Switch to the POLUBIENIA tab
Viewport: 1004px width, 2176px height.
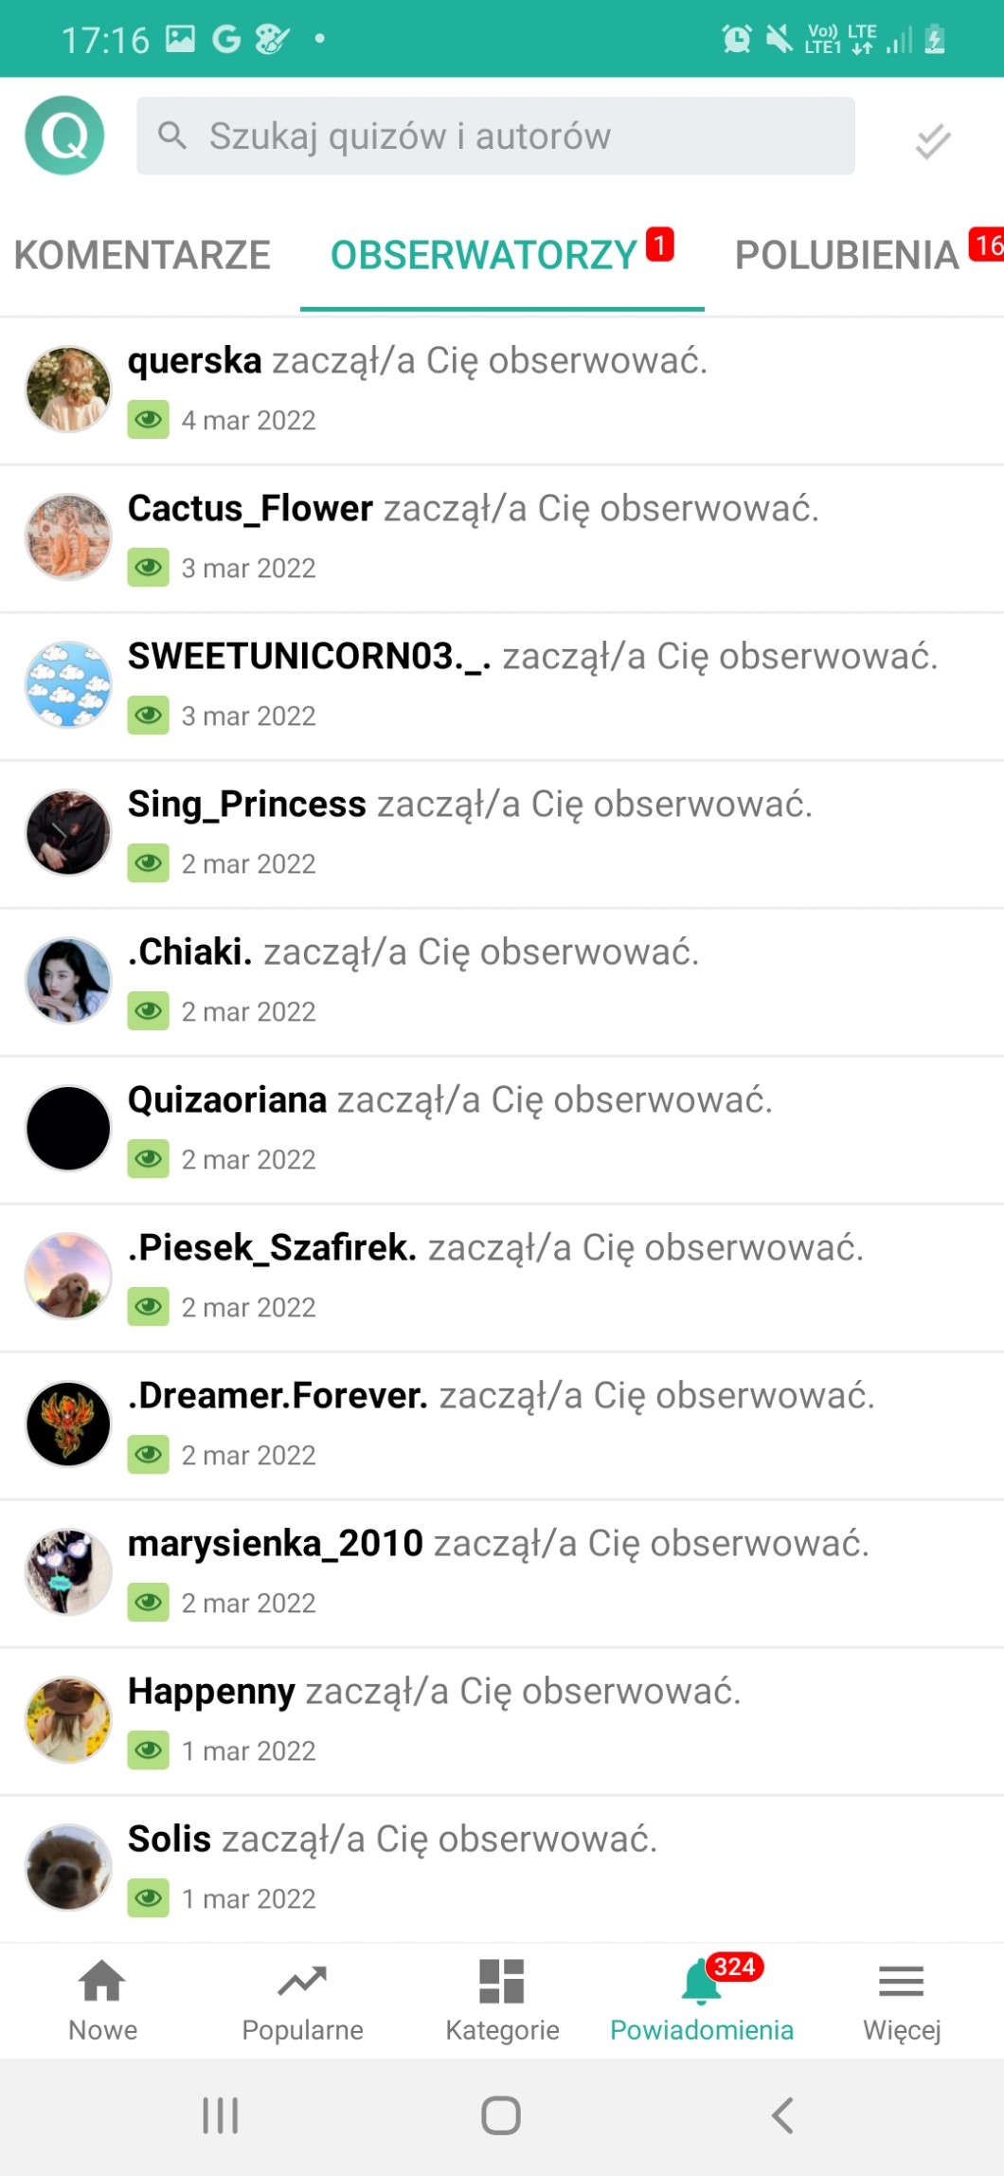tap(848, 255)
